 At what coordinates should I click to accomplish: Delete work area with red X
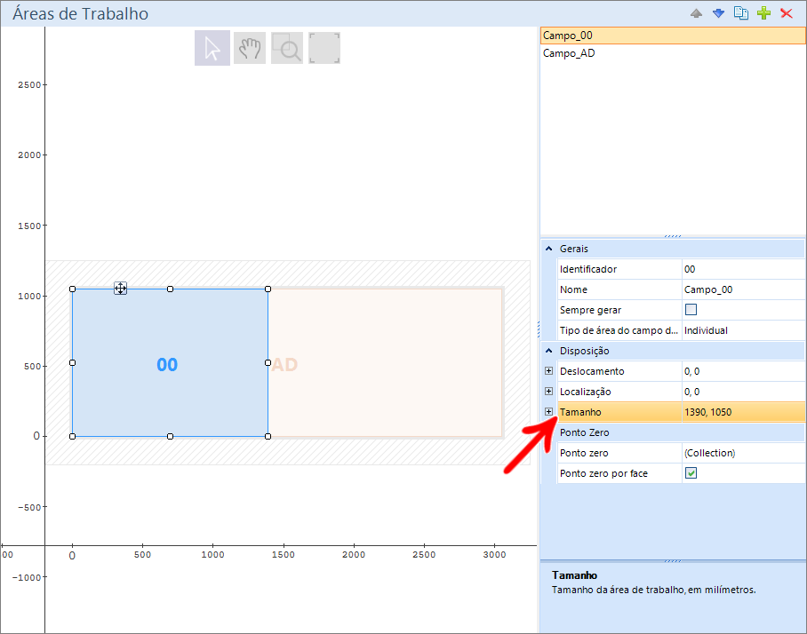click(x=787, y=13)
